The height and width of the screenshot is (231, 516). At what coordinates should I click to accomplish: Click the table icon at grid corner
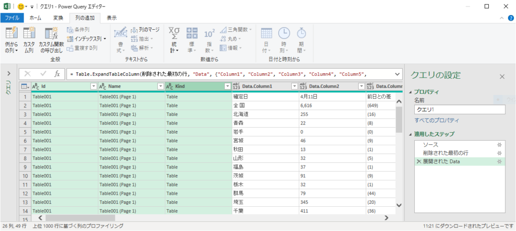point(24,87)
